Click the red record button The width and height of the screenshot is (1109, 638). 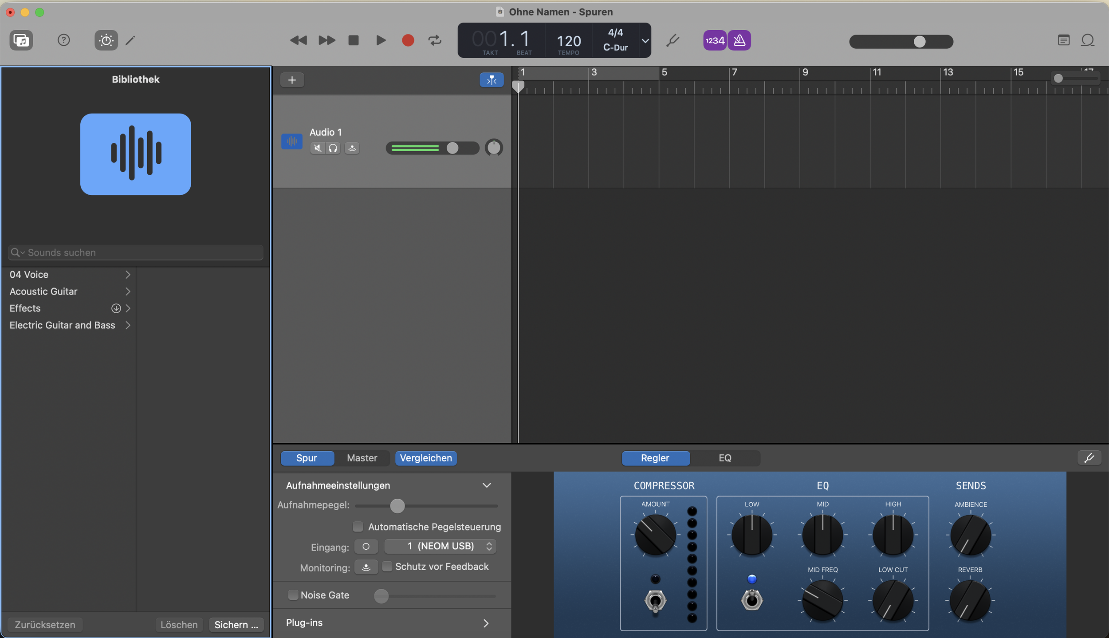click(x=408, y=40)
